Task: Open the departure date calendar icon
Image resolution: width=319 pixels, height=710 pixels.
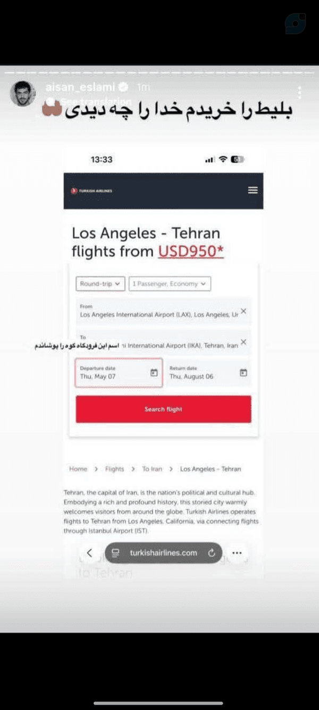Action: click(x=154, y=373)
